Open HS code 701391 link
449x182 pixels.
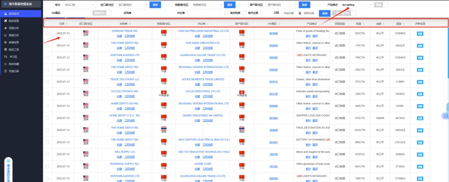tap(274, 166)
